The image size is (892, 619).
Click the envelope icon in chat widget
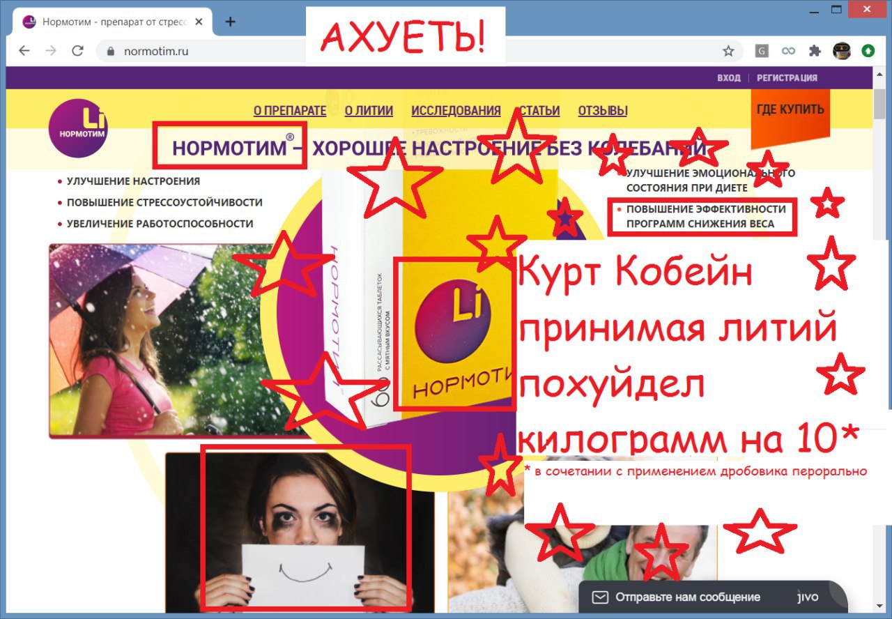(x=600, y=597)
